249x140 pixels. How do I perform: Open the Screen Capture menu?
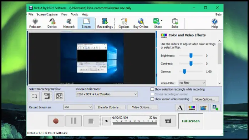(x=47, y=14)
